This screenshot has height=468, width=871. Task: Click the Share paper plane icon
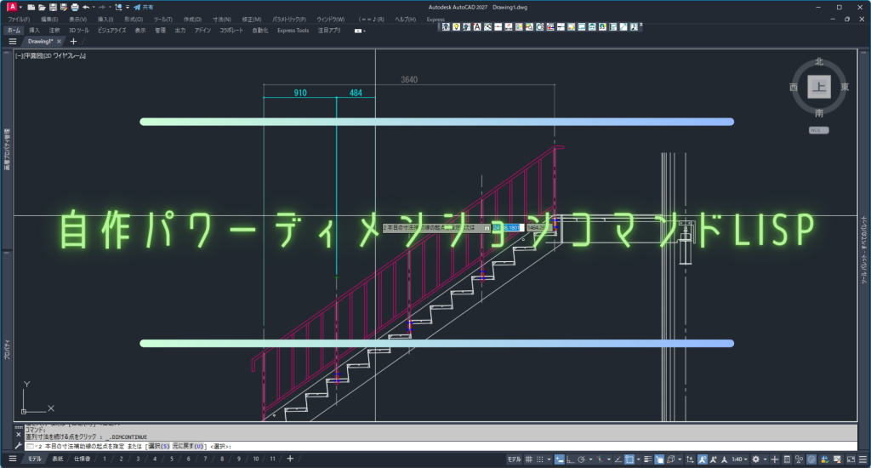point(137,7)
